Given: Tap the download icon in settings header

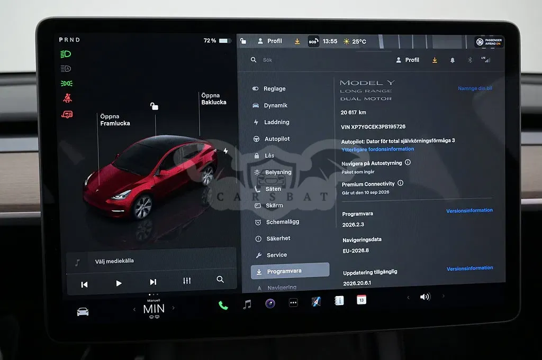Looking at the screenshot, I should [435, 60].
